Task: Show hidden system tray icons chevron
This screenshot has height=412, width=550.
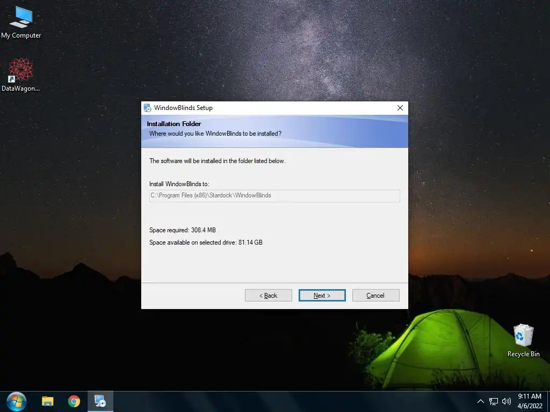Action: [x=481, y=401]
